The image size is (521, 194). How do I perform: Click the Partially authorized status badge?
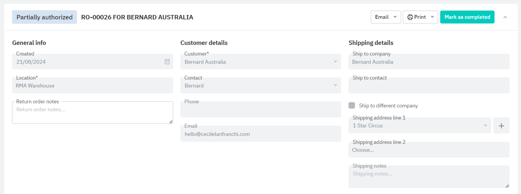pos(44,17)
